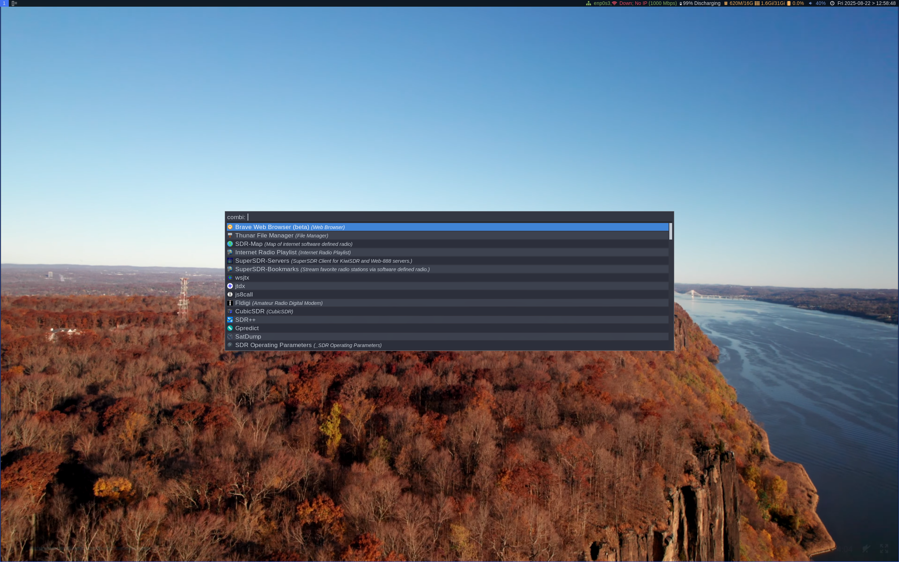Image resolution: width=899 pixels, height=562 pixels.
Task: Click the SatDump icon
Action: tap(230, 336)
